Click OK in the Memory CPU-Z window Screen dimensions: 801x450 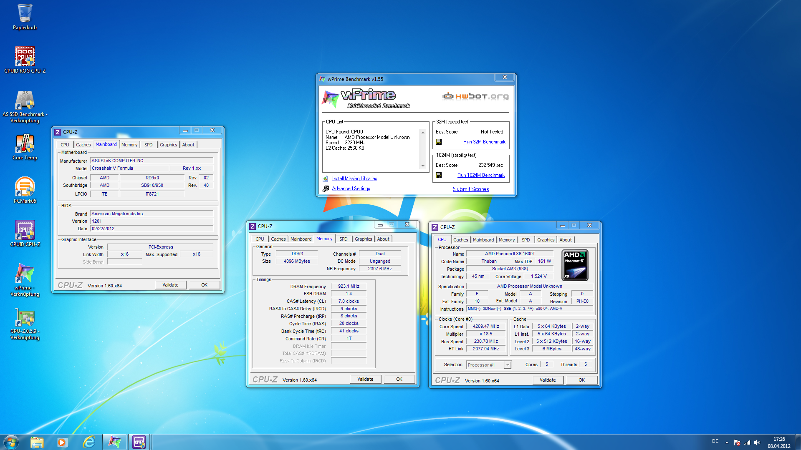[x=399, y=379]
